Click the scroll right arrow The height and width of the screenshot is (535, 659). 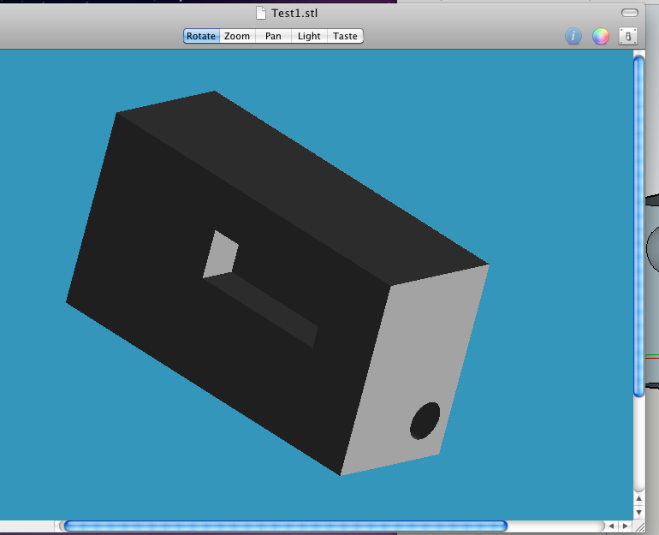[626, 526]
